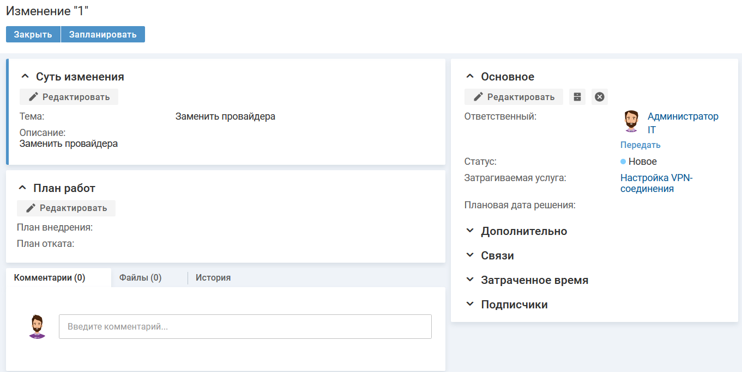
Task: Open the История tab
Action: pos(213,277)
